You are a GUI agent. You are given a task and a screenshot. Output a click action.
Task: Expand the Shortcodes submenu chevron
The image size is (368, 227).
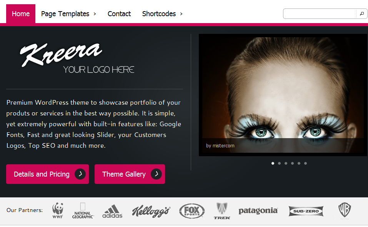[181, 14]
